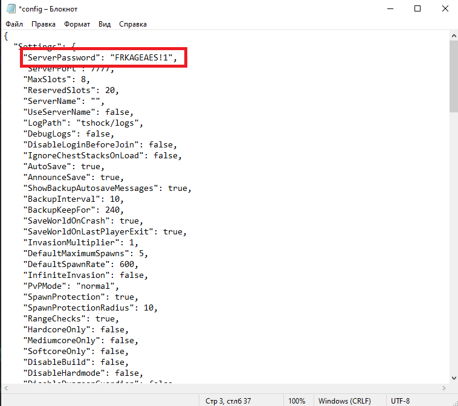This screenshot has width=458, height=406.
Task: Click the horizontal scrollbar left arrow
Action: (6, 388)
